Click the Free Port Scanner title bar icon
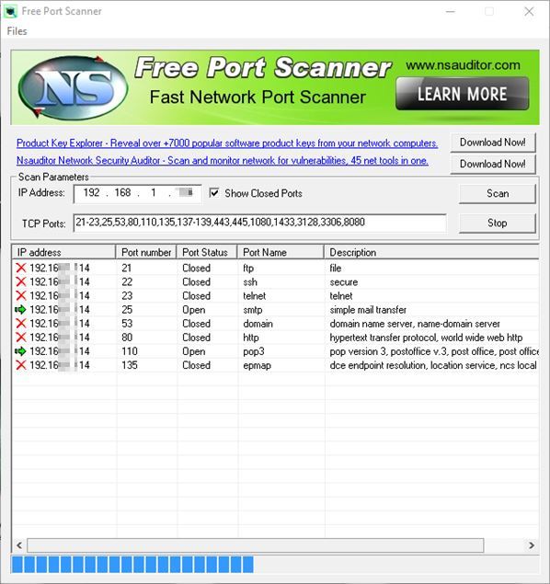Image resolution: width=550 pixels, height=584 pixels. click(10, 12)
